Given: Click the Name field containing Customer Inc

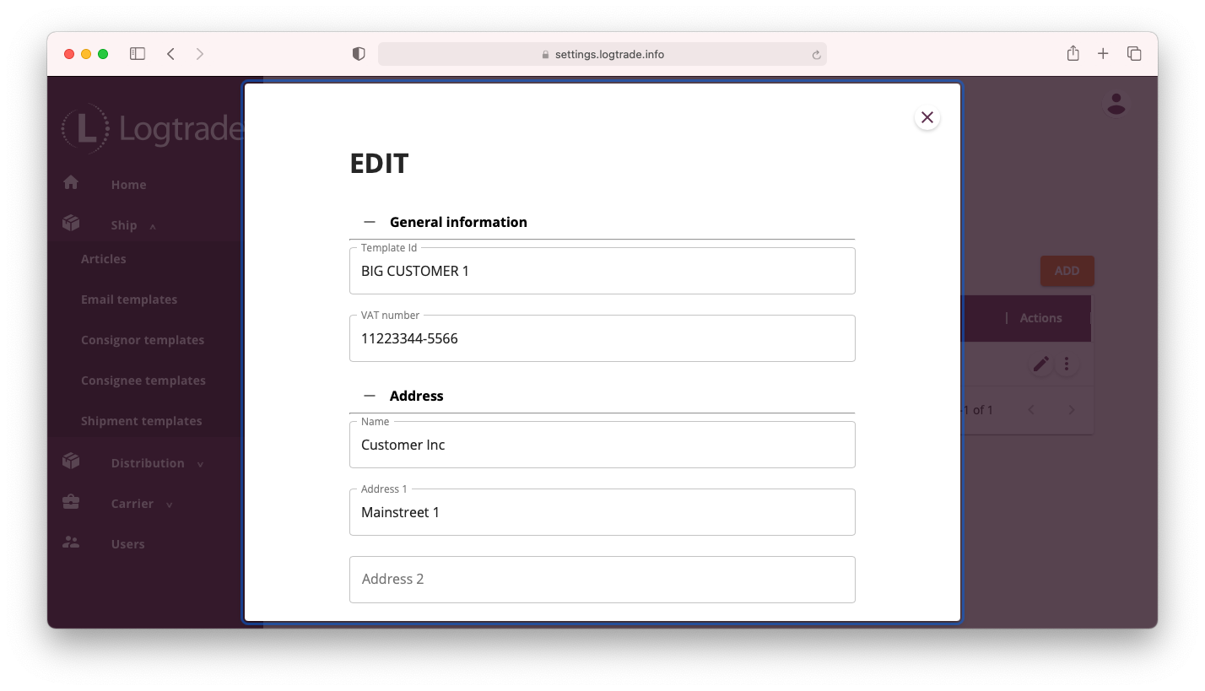Looking at the screenshot, I should pos(602,445).
